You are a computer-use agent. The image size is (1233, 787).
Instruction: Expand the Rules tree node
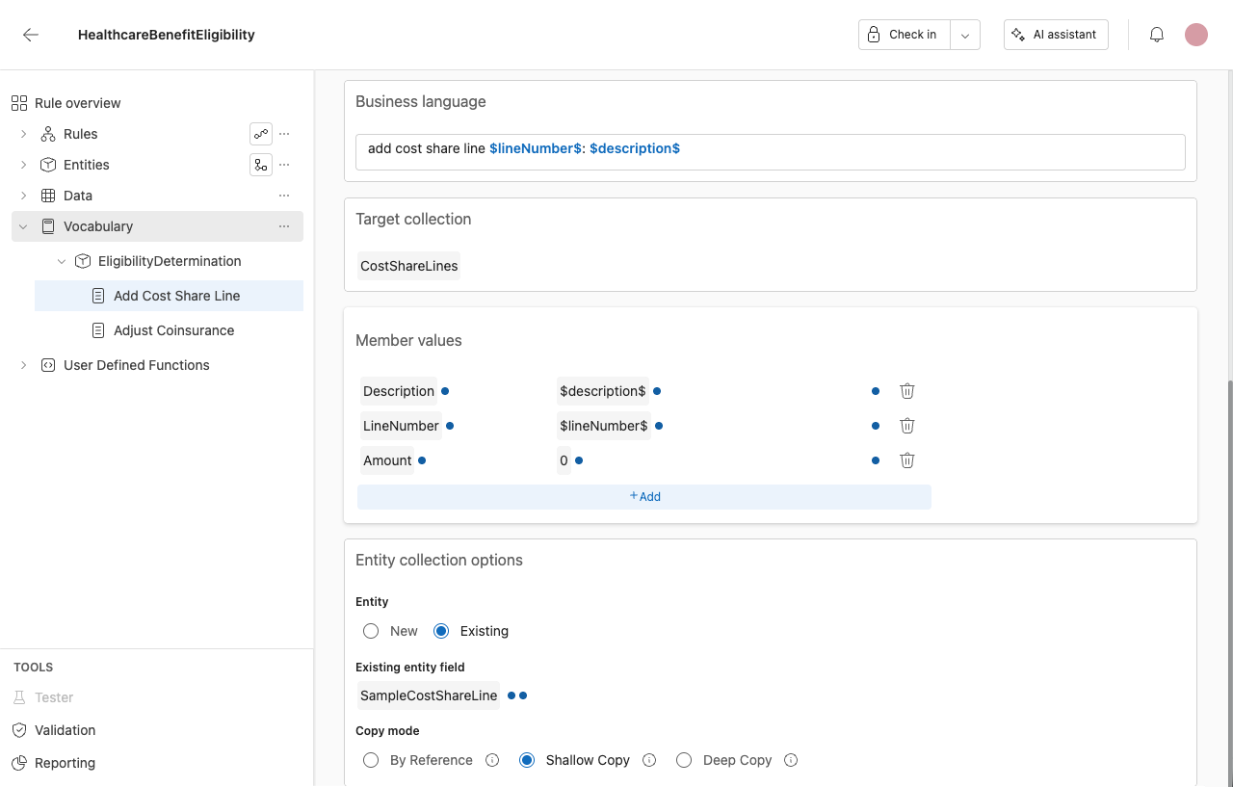(23, 134)
